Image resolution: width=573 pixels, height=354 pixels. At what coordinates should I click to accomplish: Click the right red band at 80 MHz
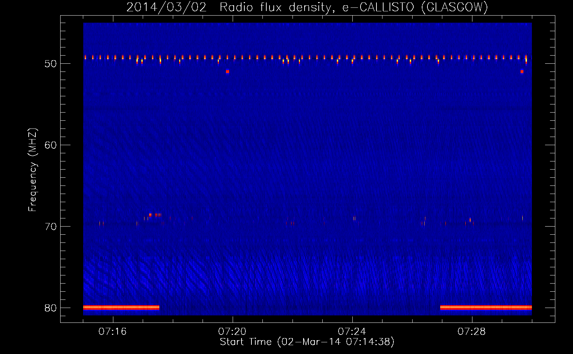486,308
